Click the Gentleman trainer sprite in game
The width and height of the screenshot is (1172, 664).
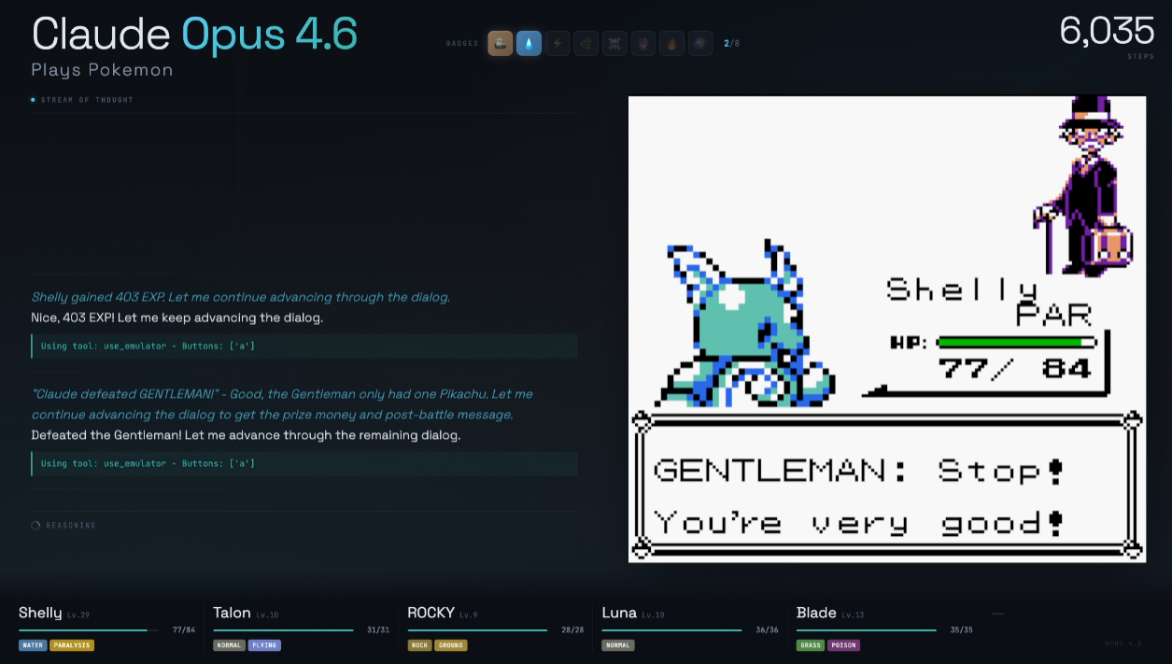coord(1082,184)
